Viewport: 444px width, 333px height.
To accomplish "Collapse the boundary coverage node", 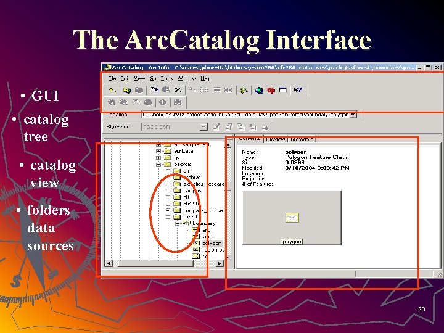I will [178, 224].
